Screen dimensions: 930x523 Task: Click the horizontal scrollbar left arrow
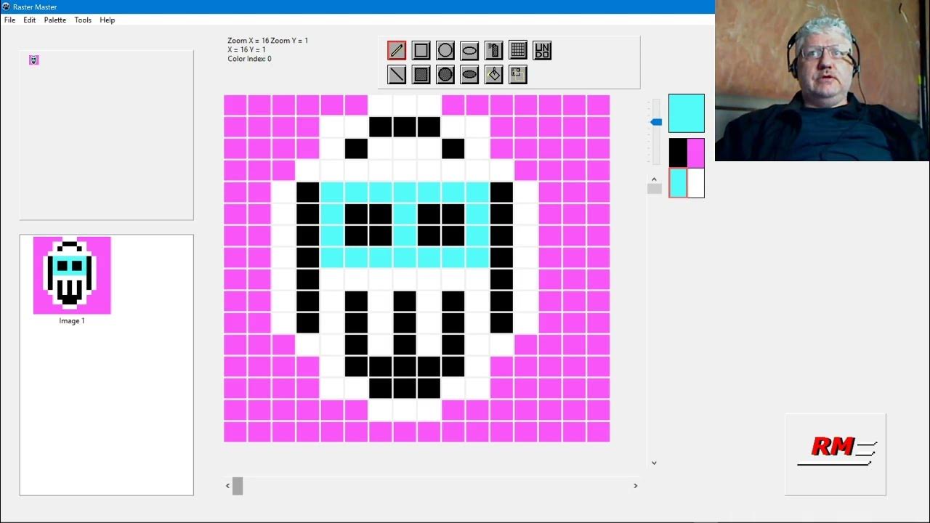click(x=227, y=486)
